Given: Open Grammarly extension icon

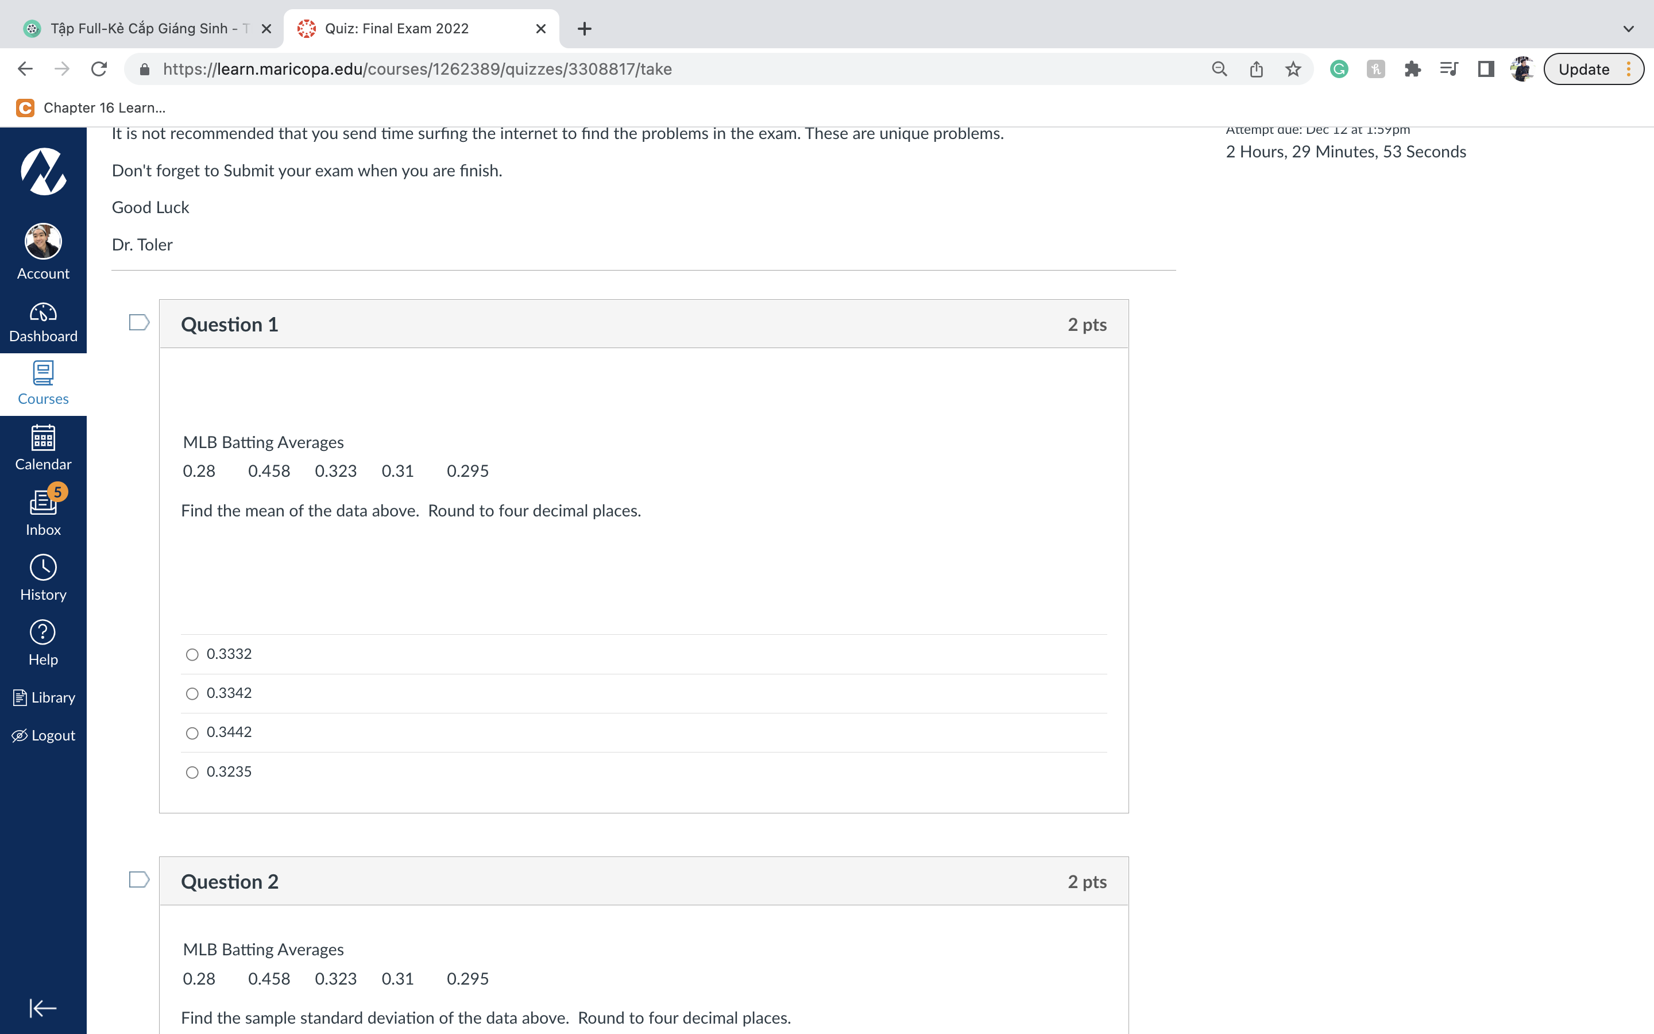Looking at the screenshot, I should [x=1338, y=69].
